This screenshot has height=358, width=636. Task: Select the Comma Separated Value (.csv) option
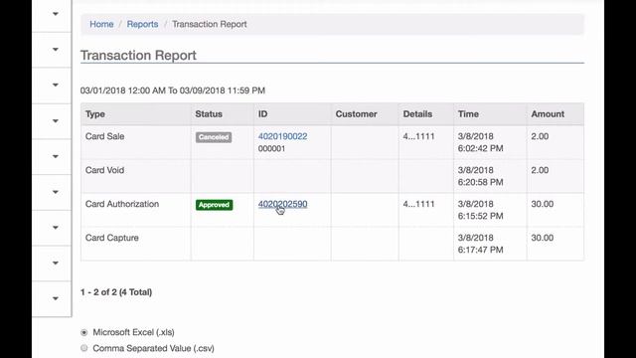click(83, 348)
